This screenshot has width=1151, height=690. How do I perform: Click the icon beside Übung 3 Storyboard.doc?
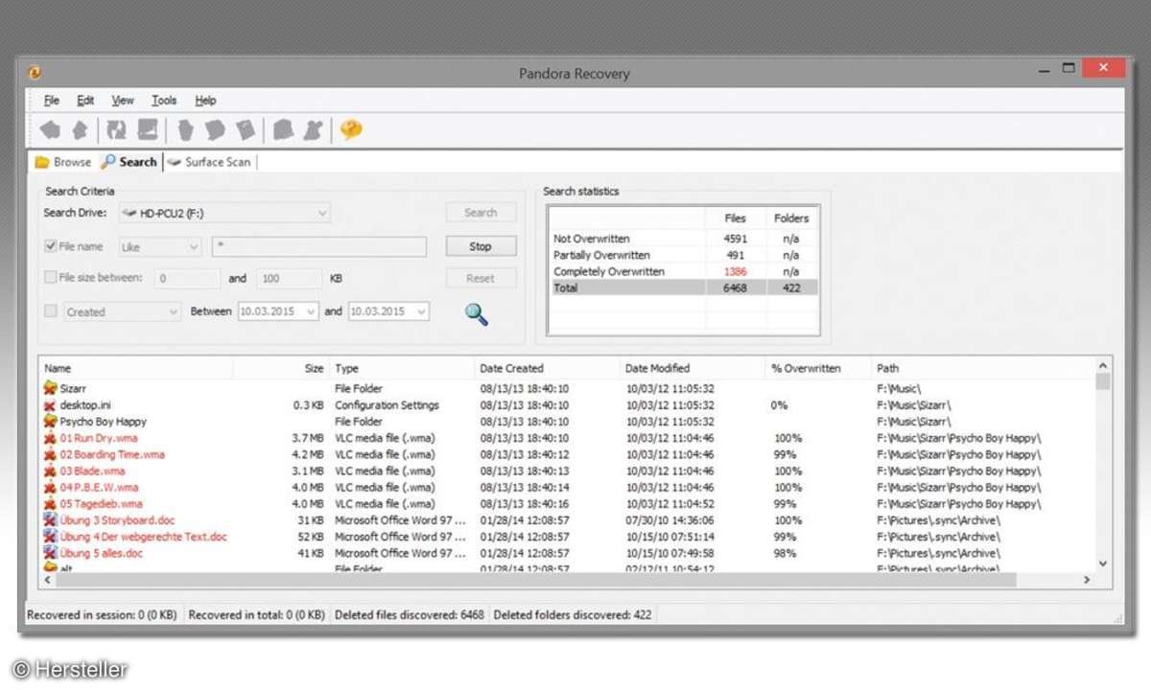coord(51,519)
